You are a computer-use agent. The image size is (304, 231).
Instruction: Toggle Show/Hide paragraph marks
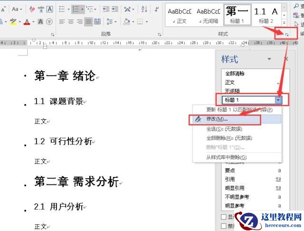click(156, 9)
